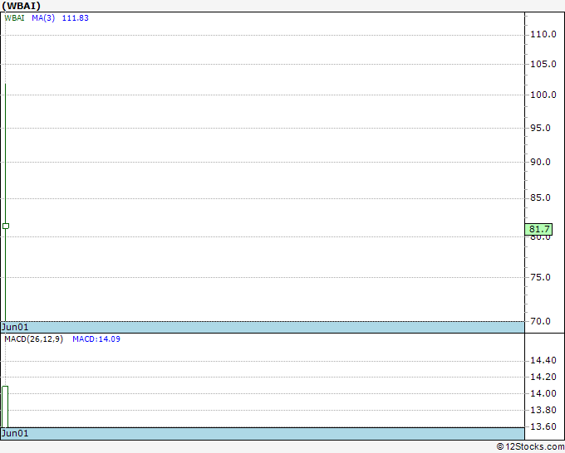
Task: Click the 70.0 price axis label
Action: pos(540,321)
